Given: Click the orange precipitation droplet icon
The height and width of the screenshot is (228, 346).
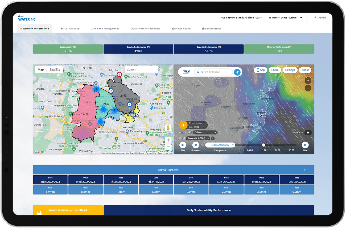Looking at the screenshot, I should click(x=183, y=125).
